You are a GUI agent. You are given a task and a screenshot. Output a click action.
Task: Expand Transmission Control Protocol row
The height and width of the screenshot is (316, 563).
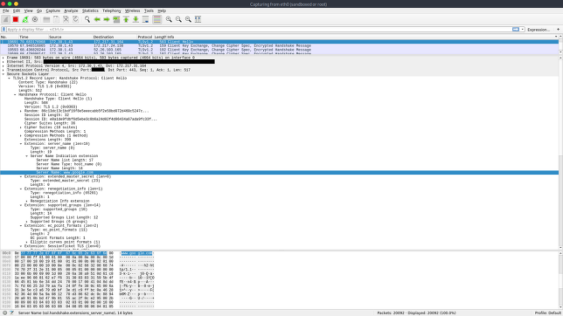pos(3,70)
